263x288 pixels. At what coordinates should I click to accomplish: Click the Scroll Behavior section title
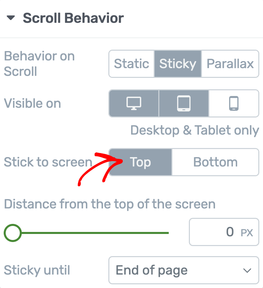point(73,18)
